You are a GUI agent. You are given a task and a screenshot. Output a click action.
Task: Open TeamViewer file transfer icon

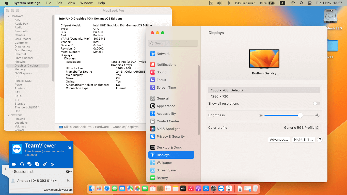[x=37, y=164]
